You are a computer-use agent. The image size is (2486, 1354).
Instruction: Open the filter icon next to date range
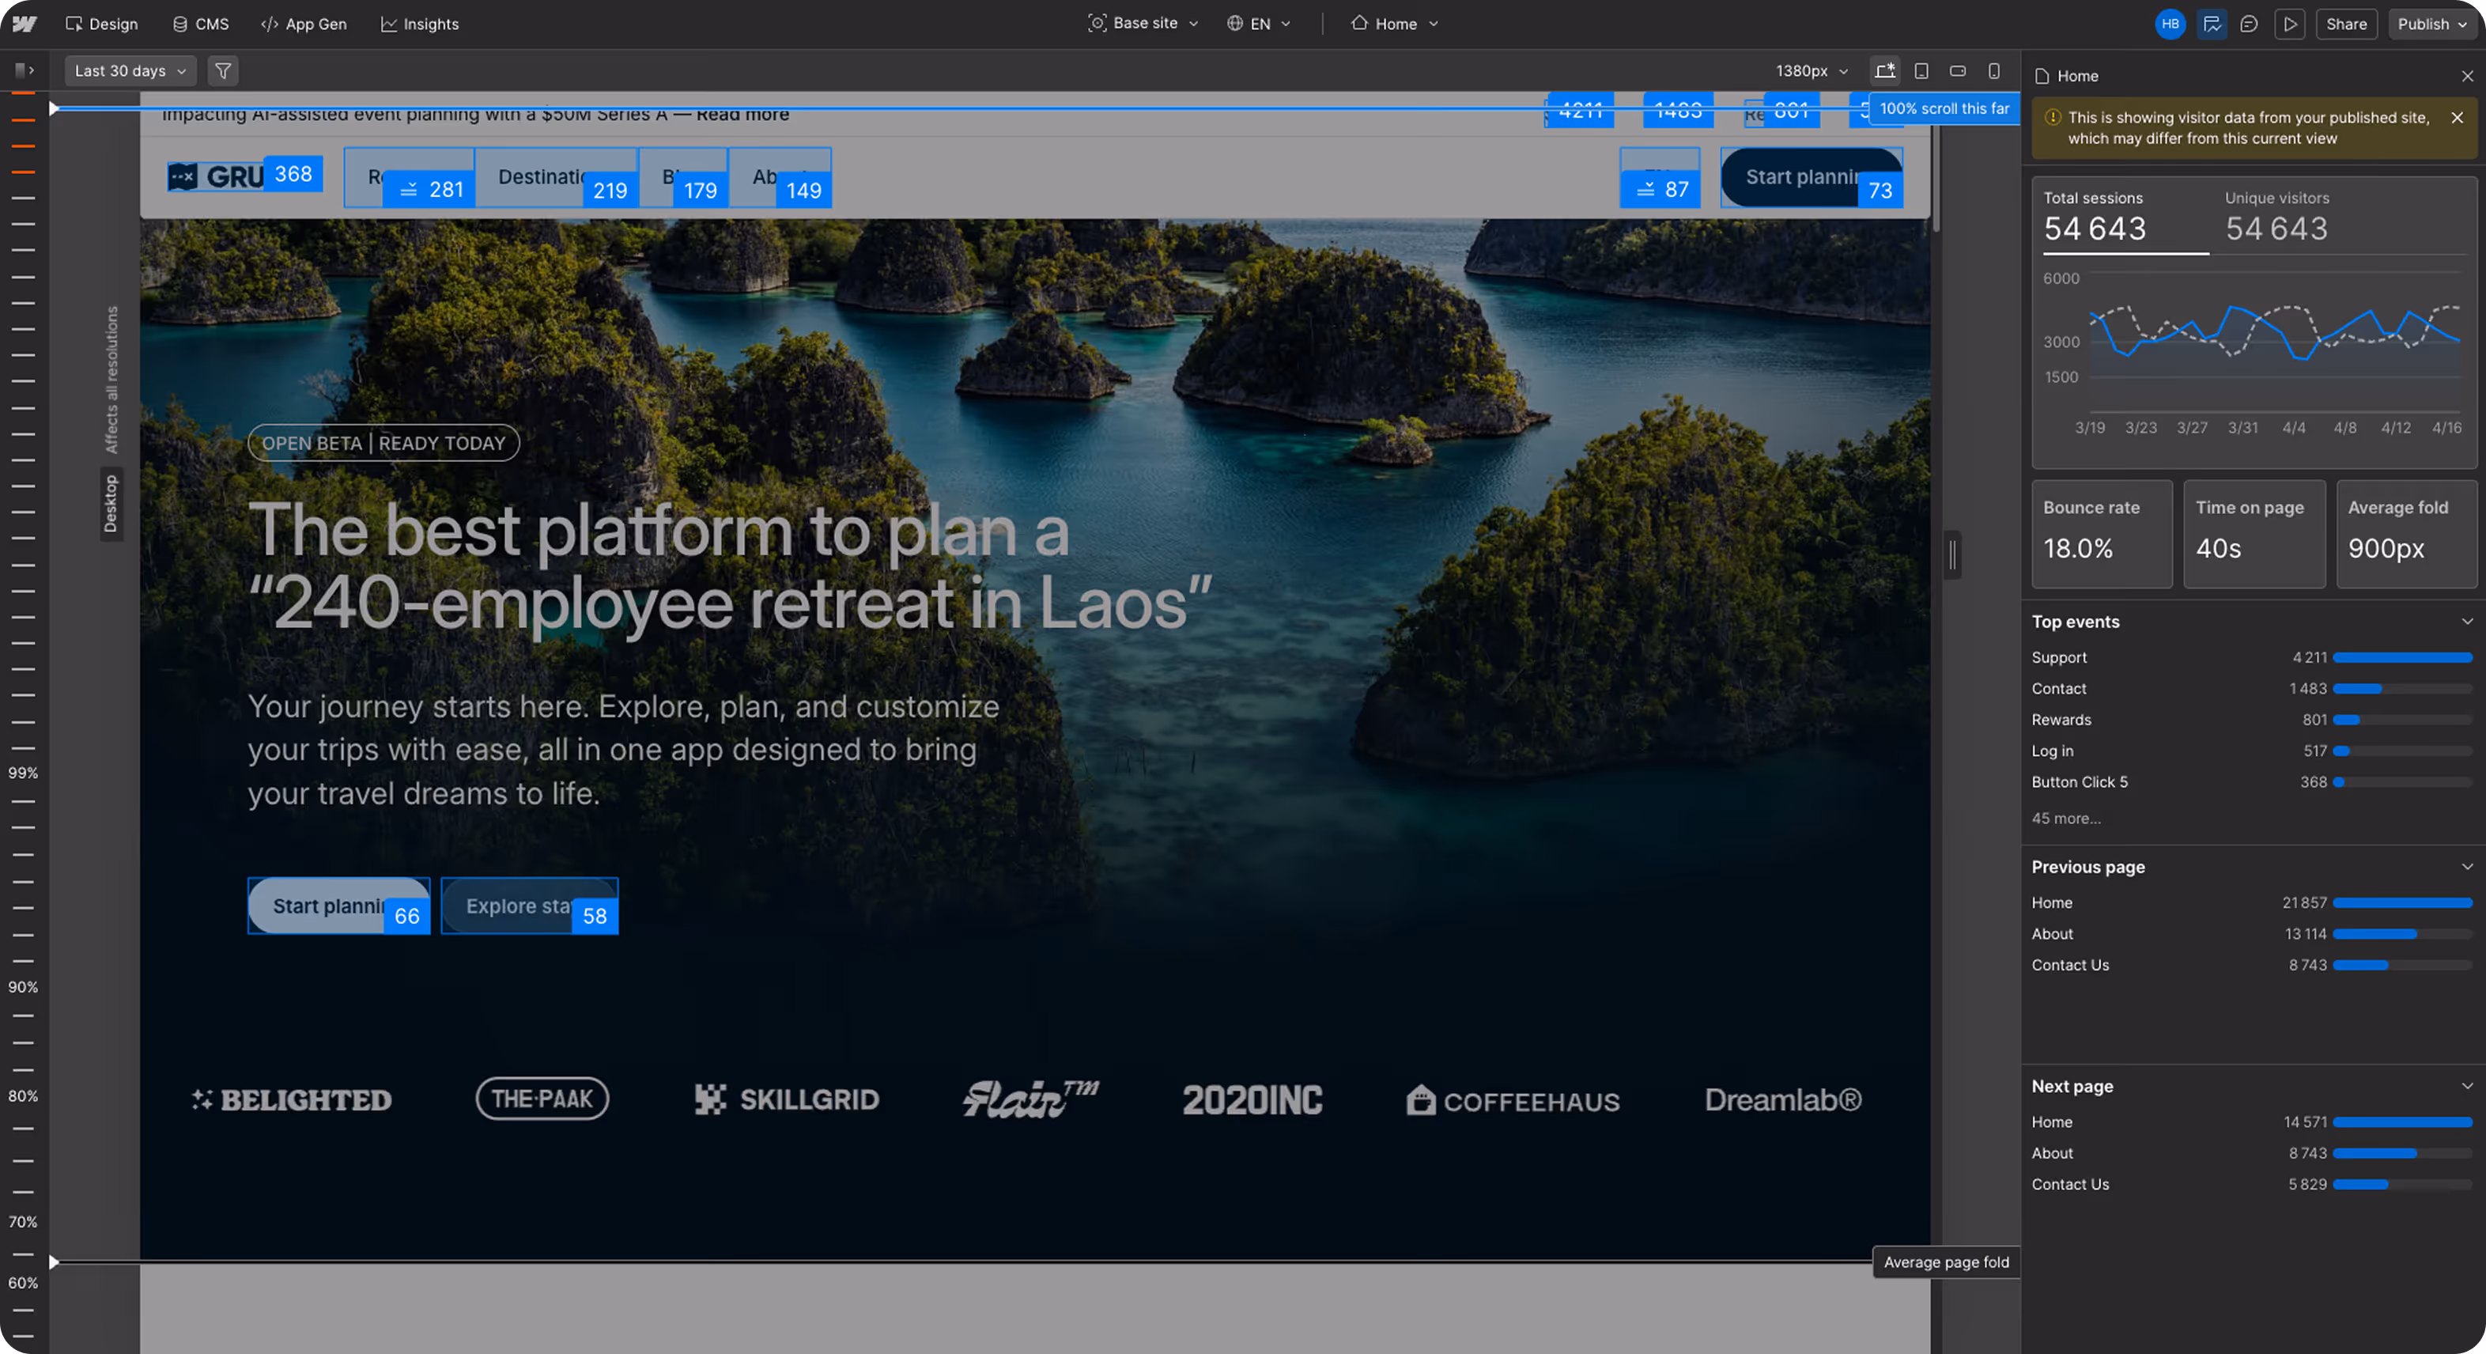tap(223, 70)
